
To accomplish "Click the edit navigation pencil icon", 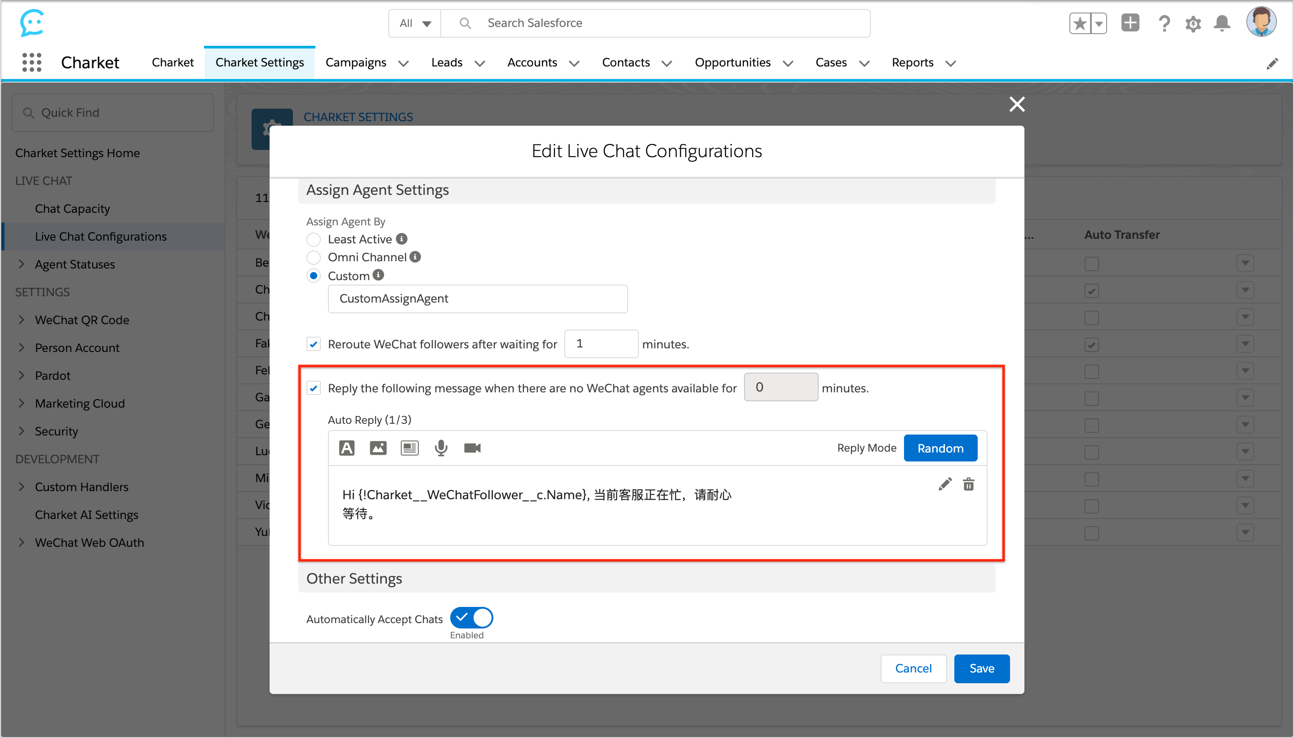I will (x=1272, y=63).
